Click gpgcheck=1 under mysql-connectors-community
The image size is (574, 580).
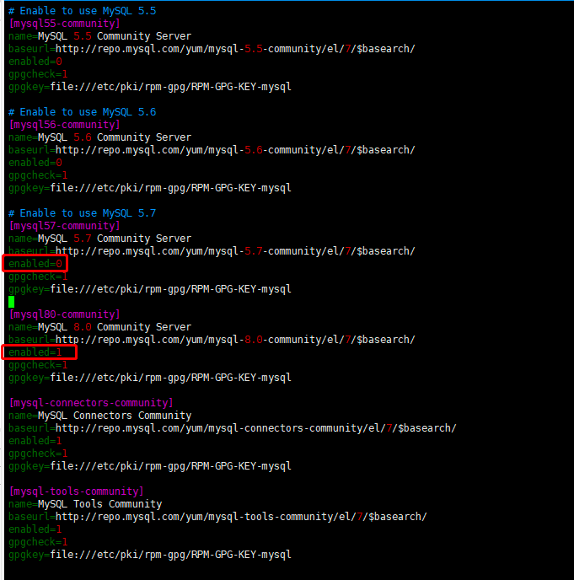[x=38, y=454]
